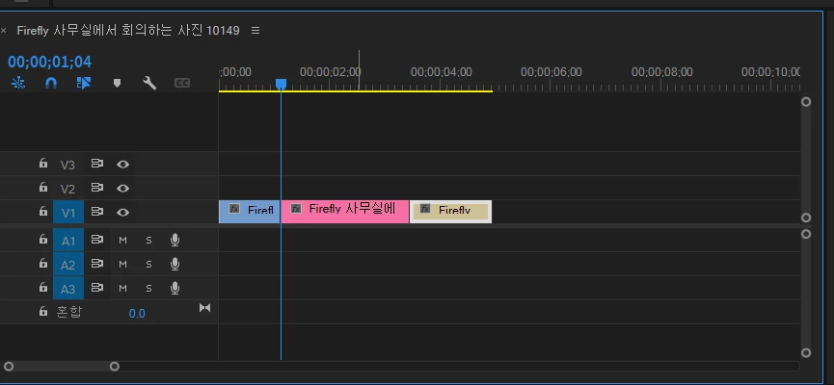Toggle A3 track targeting
834x385 pixels.
[x=68, y=289]
